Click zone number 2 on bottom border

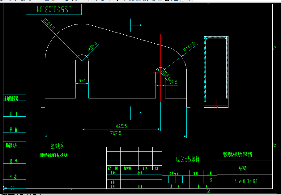(x=209, y=191)
